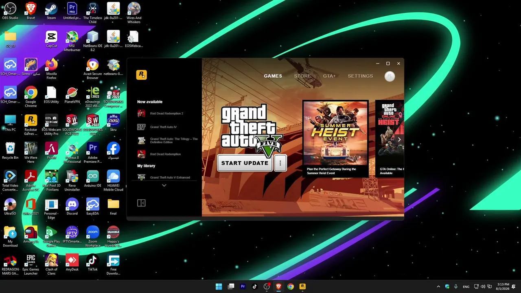This screenshot has height=293, width=521.
Task: Select the Mozilla Firefox desktop icon
Action: [x=51, y=69]
